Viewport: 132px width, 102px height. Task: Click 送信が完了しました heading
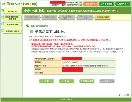(50, 32)
